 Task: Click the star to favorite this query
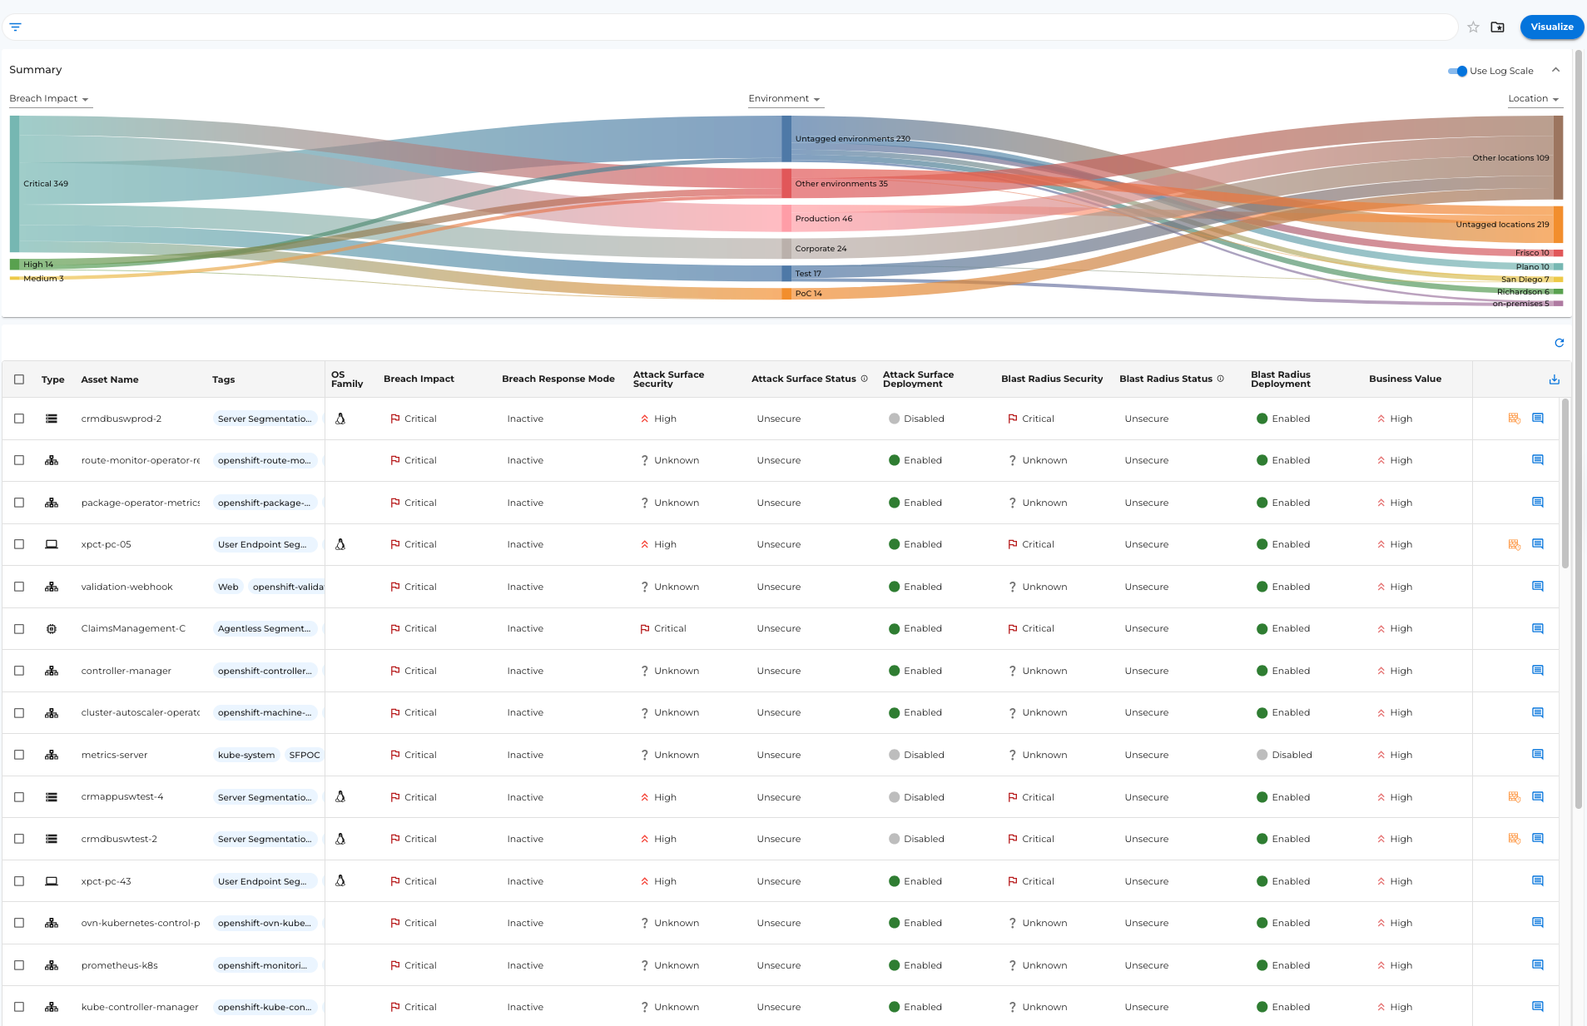pyautogui.click(x=1473, y=27)
